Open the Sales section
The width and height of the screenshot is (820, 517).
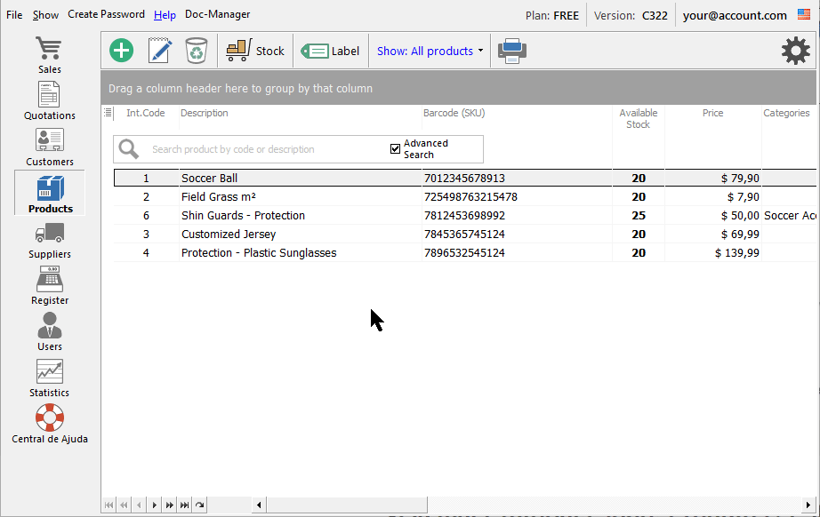tap(49, 55)
